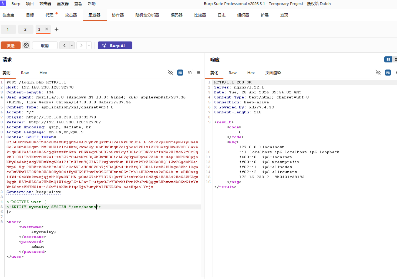397x279 pixels.
Task: Click the X-Powered-By: PHP/7.4.33 header
Action: coord(244,107)
